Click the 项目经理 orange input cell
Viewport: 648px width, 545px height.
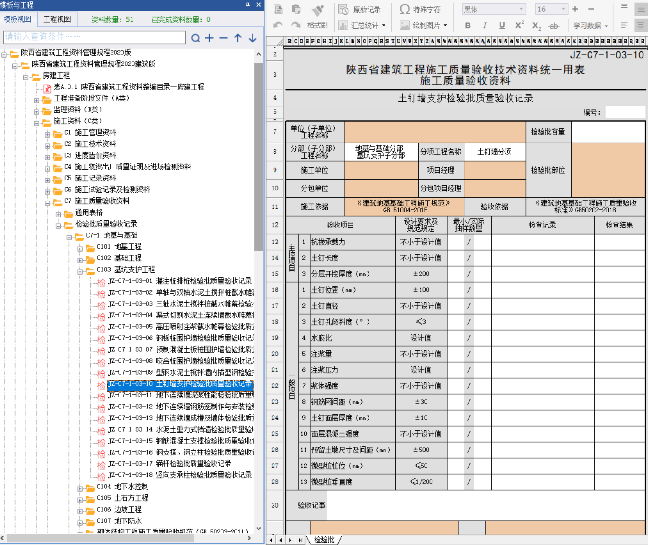[495, 170]
